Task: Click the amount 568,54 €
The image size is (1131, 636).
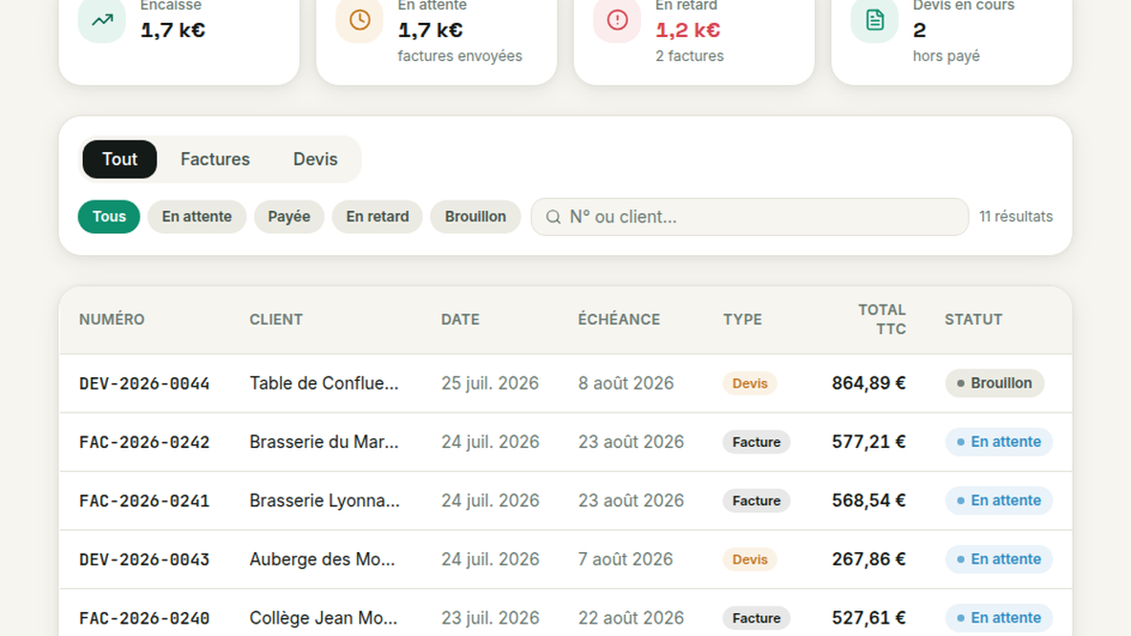Action: [868, 501]
